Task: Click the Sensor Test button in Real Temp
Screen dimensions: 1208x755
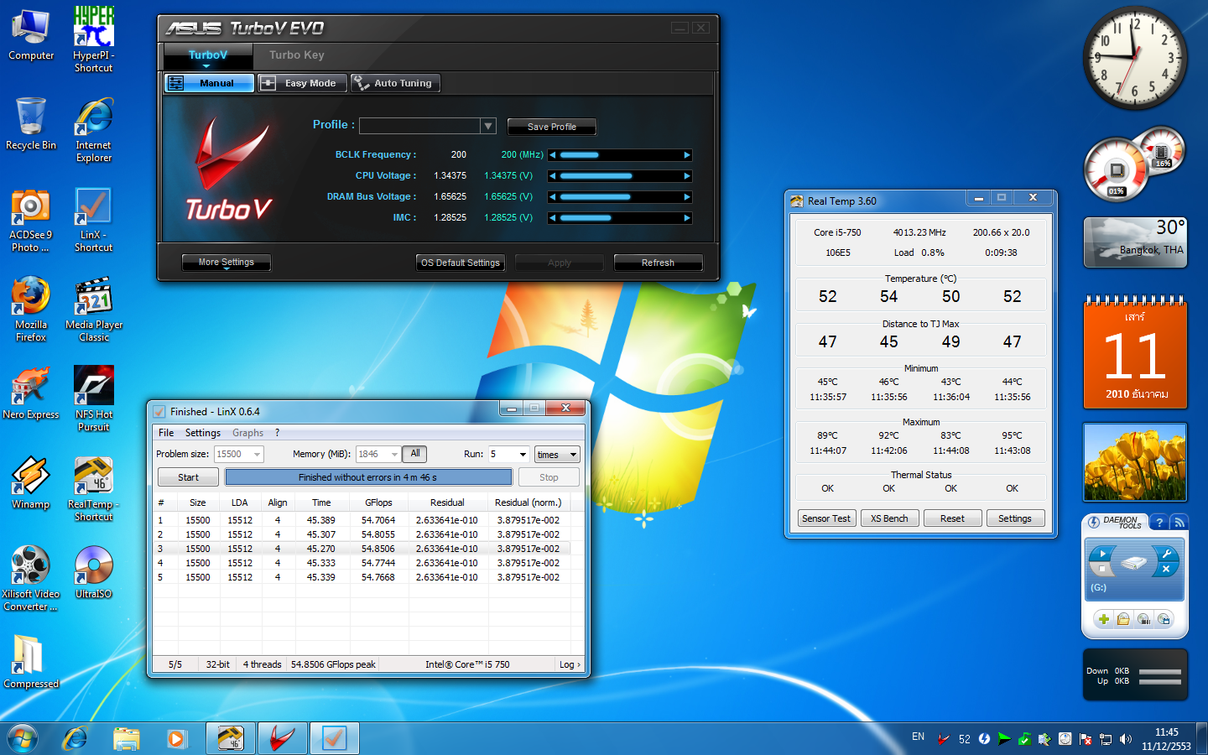Action: (x=826, y=518)
